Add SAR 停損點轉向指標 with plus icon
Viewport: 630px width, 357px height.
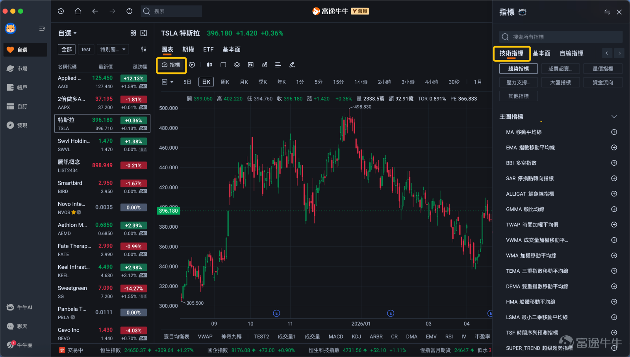click(x=614, y=178)
